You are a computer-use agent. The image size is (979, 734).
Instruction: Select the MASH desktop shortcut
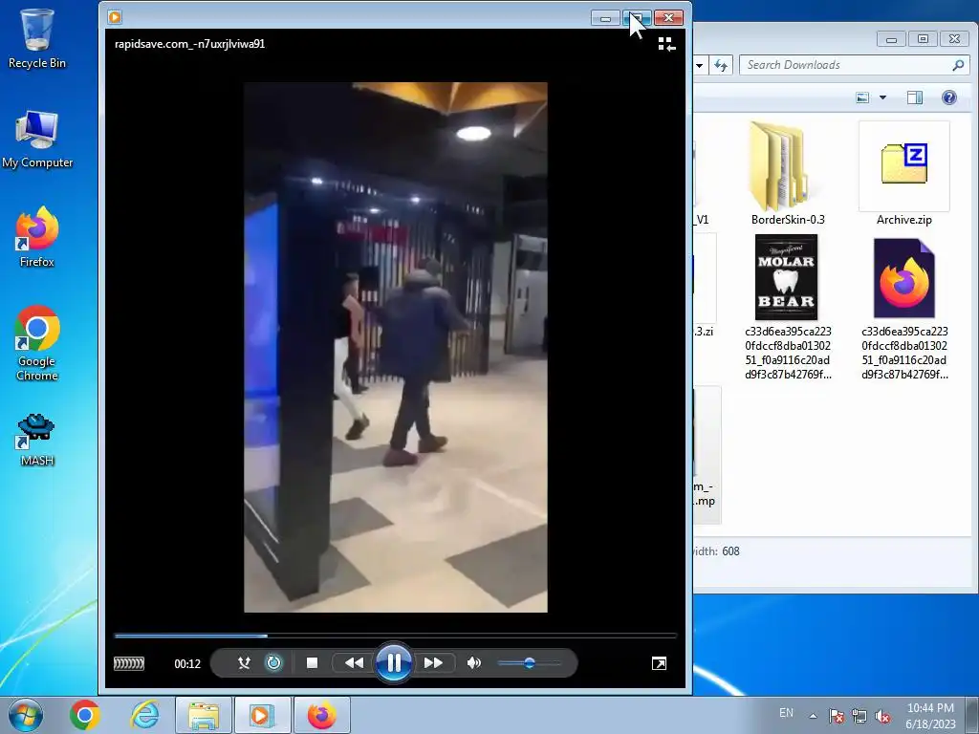37,440
